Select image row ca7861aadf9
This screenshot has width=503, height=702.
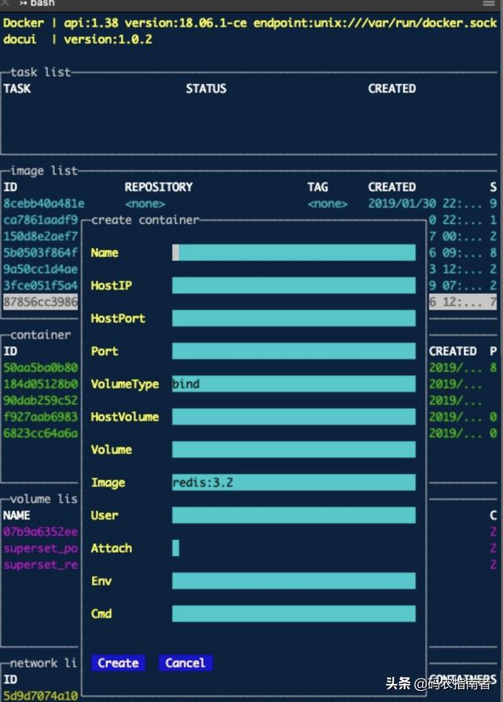[x=41, y=220]
